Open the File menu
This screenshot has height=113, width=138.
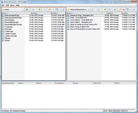(3, 5)
